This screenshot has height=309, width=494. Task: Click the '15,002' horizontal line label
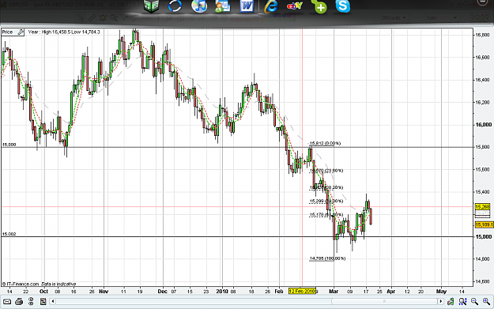[x=9, y=234]
